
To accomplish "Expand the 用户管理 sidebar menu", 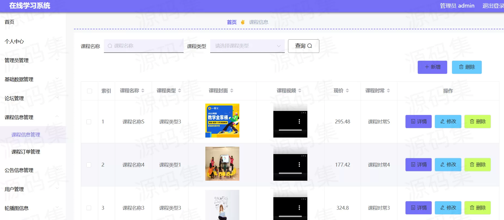I will [33, 189].
